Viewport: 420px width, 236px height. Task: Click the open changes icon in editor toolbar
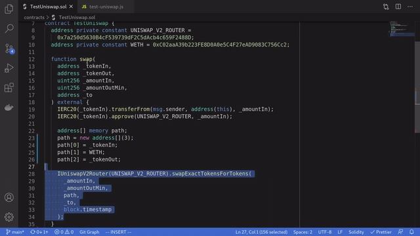coord(386,7)
